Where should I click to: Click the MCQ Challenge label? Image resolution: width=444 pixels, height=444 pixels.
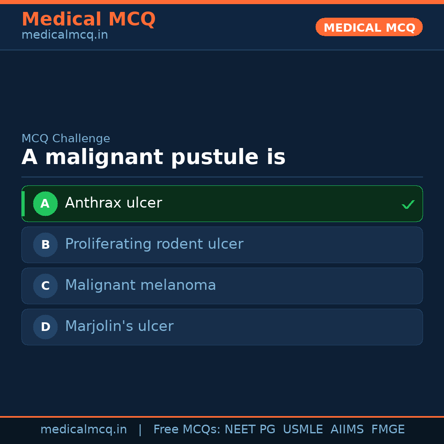coord(66,139)
